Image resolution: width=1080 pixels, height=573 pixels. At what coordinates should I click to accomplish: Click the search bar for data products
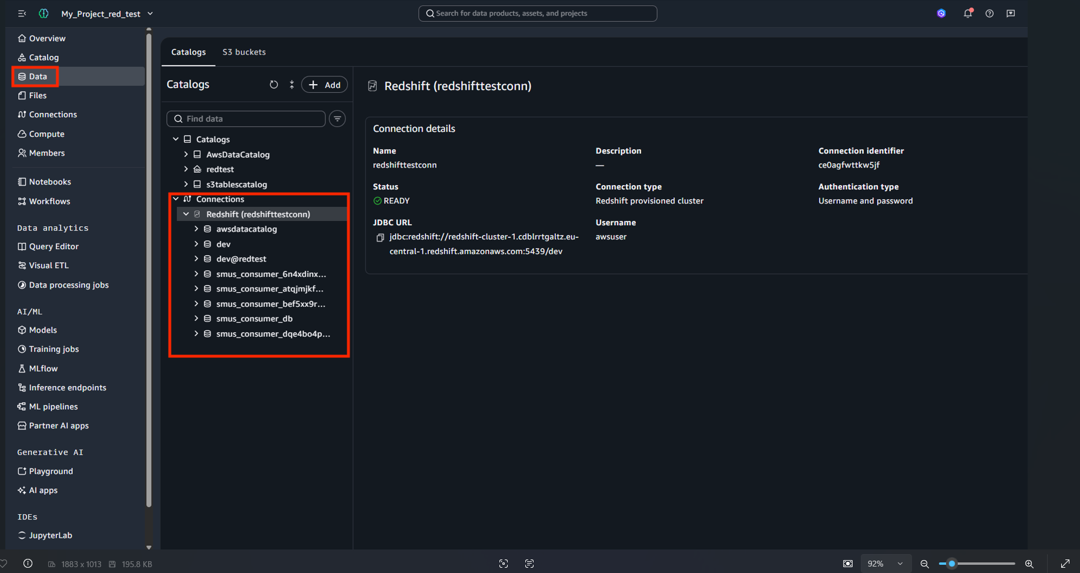click(537, 14)
